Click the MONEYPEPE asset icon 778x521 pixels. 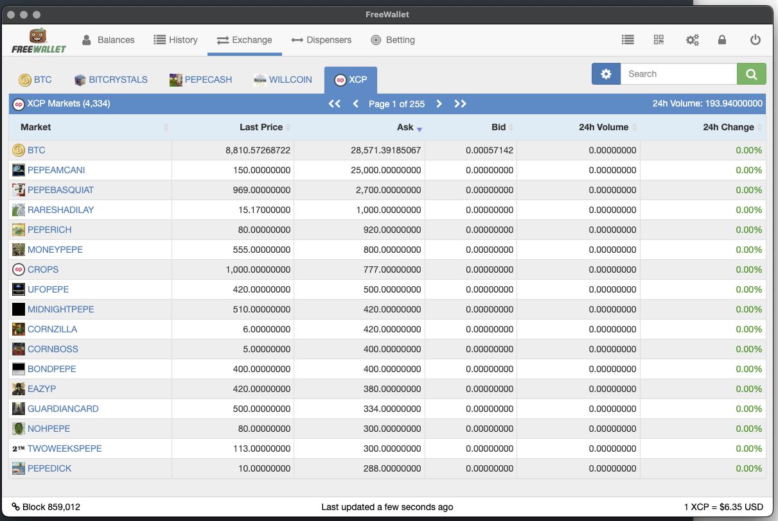[x=19, y=250]
